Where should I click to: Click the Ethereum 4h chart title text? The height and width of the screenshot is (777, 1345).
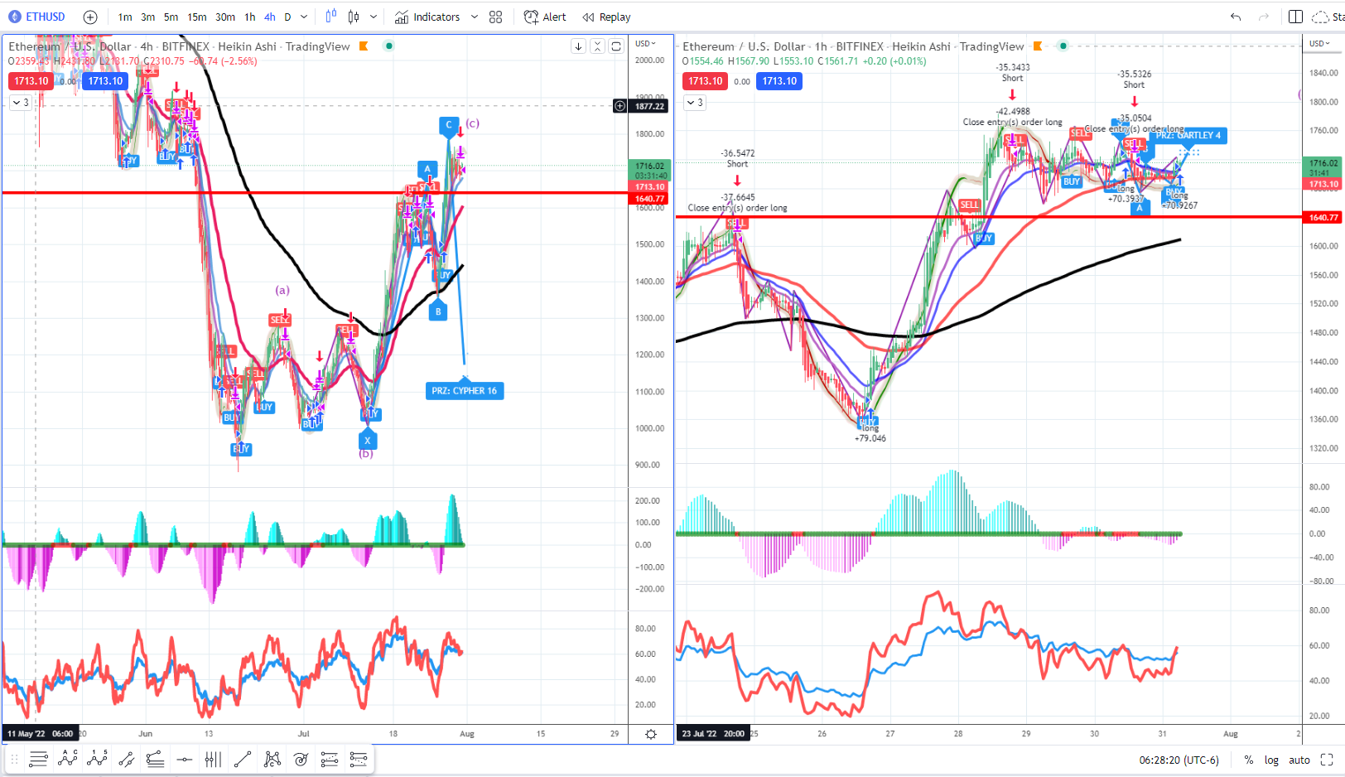(x=179, y=46)
